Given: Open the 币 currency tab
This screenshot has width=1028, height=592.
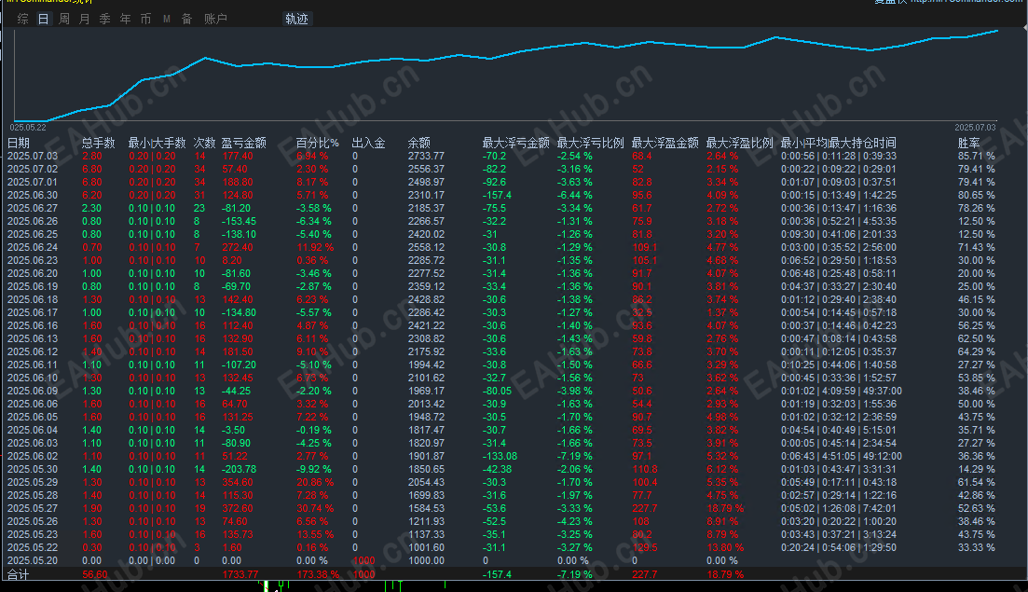Looking at the screenshot, I should (145, 19).
